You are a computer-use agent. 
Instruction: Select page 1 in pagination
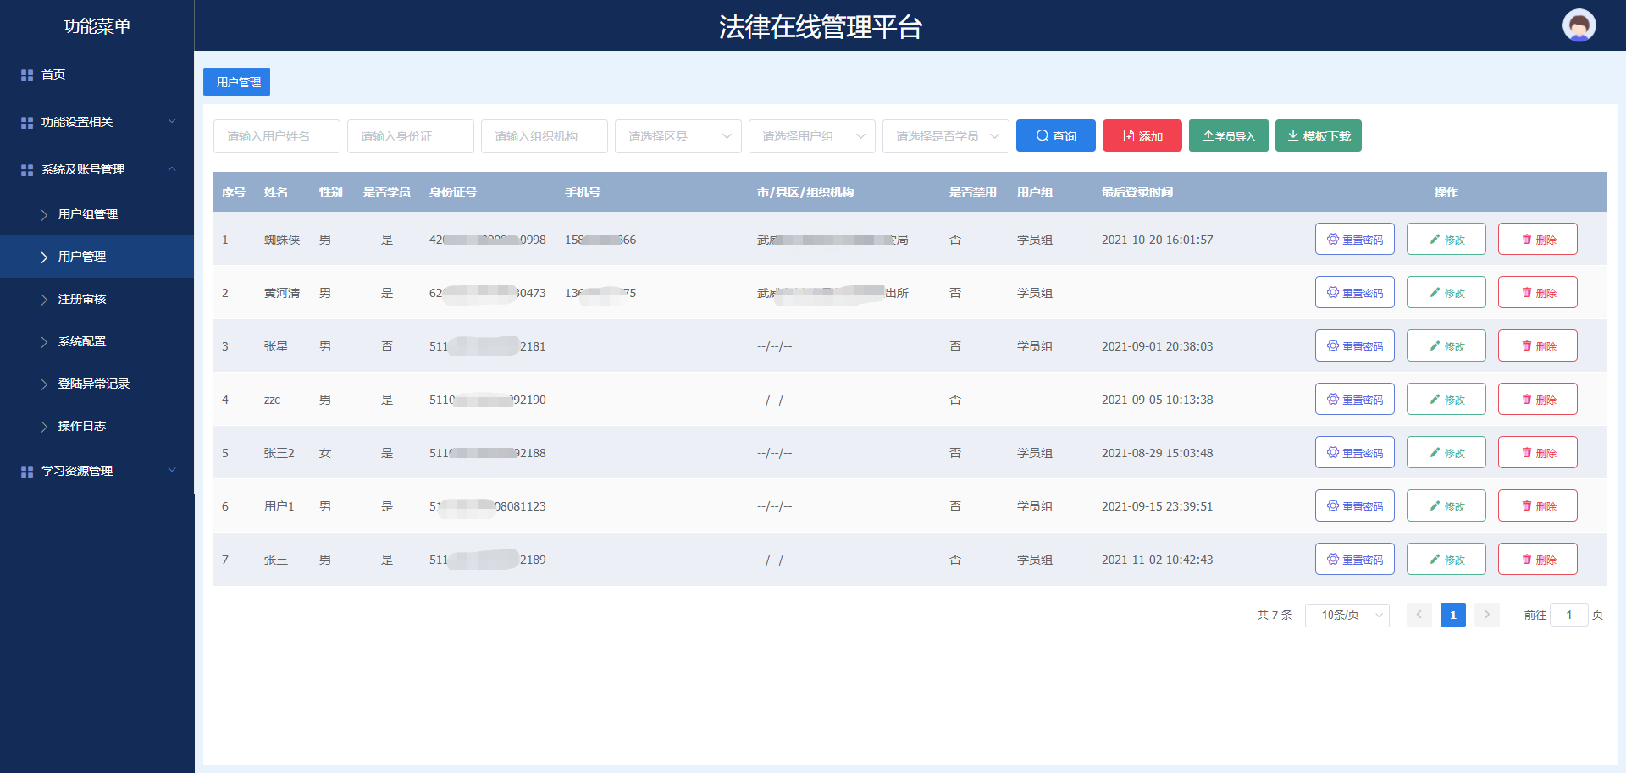coord(1453,615)
